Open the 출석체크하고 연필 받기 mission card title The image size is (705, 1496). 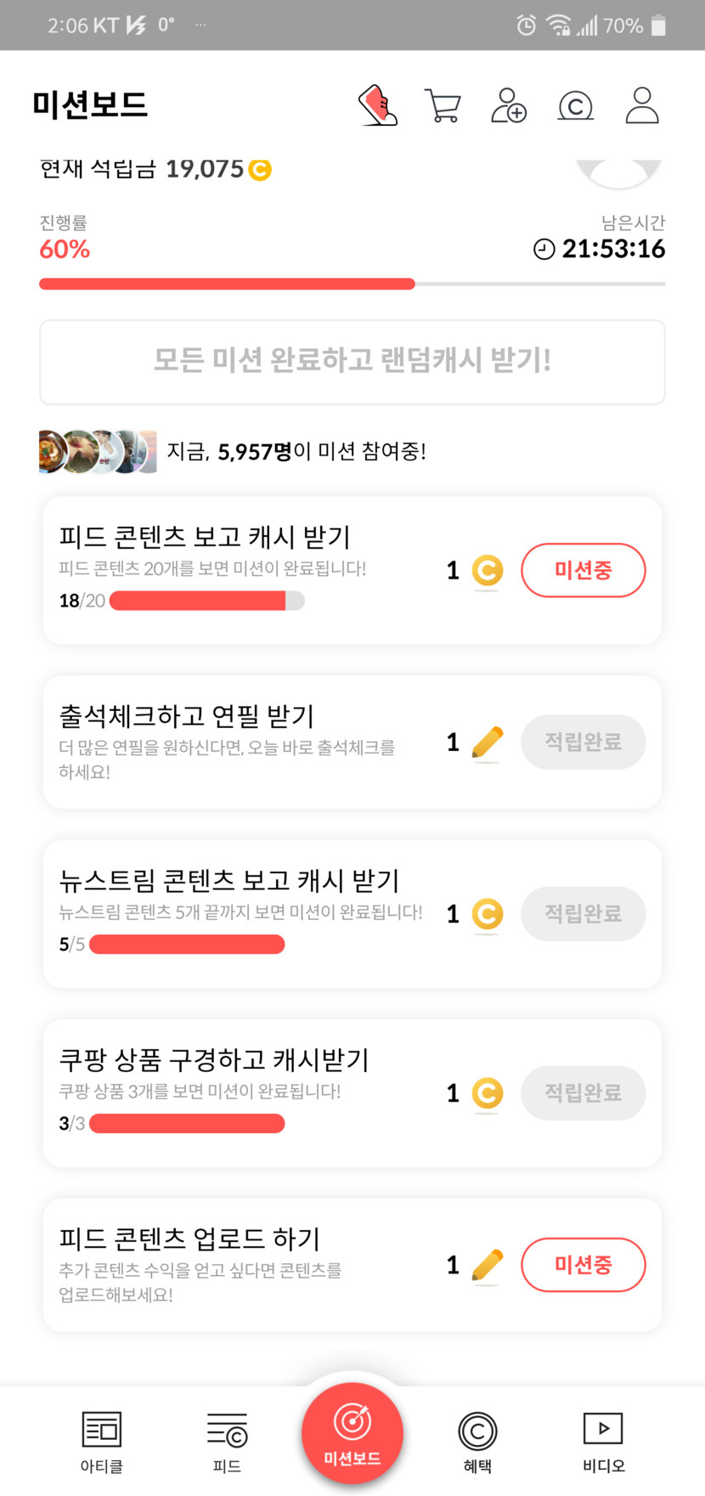click(x=187, y=716)
